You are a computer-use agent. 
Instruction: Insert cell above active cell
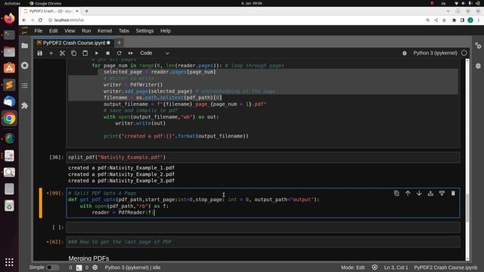click(x=430, y=193)
